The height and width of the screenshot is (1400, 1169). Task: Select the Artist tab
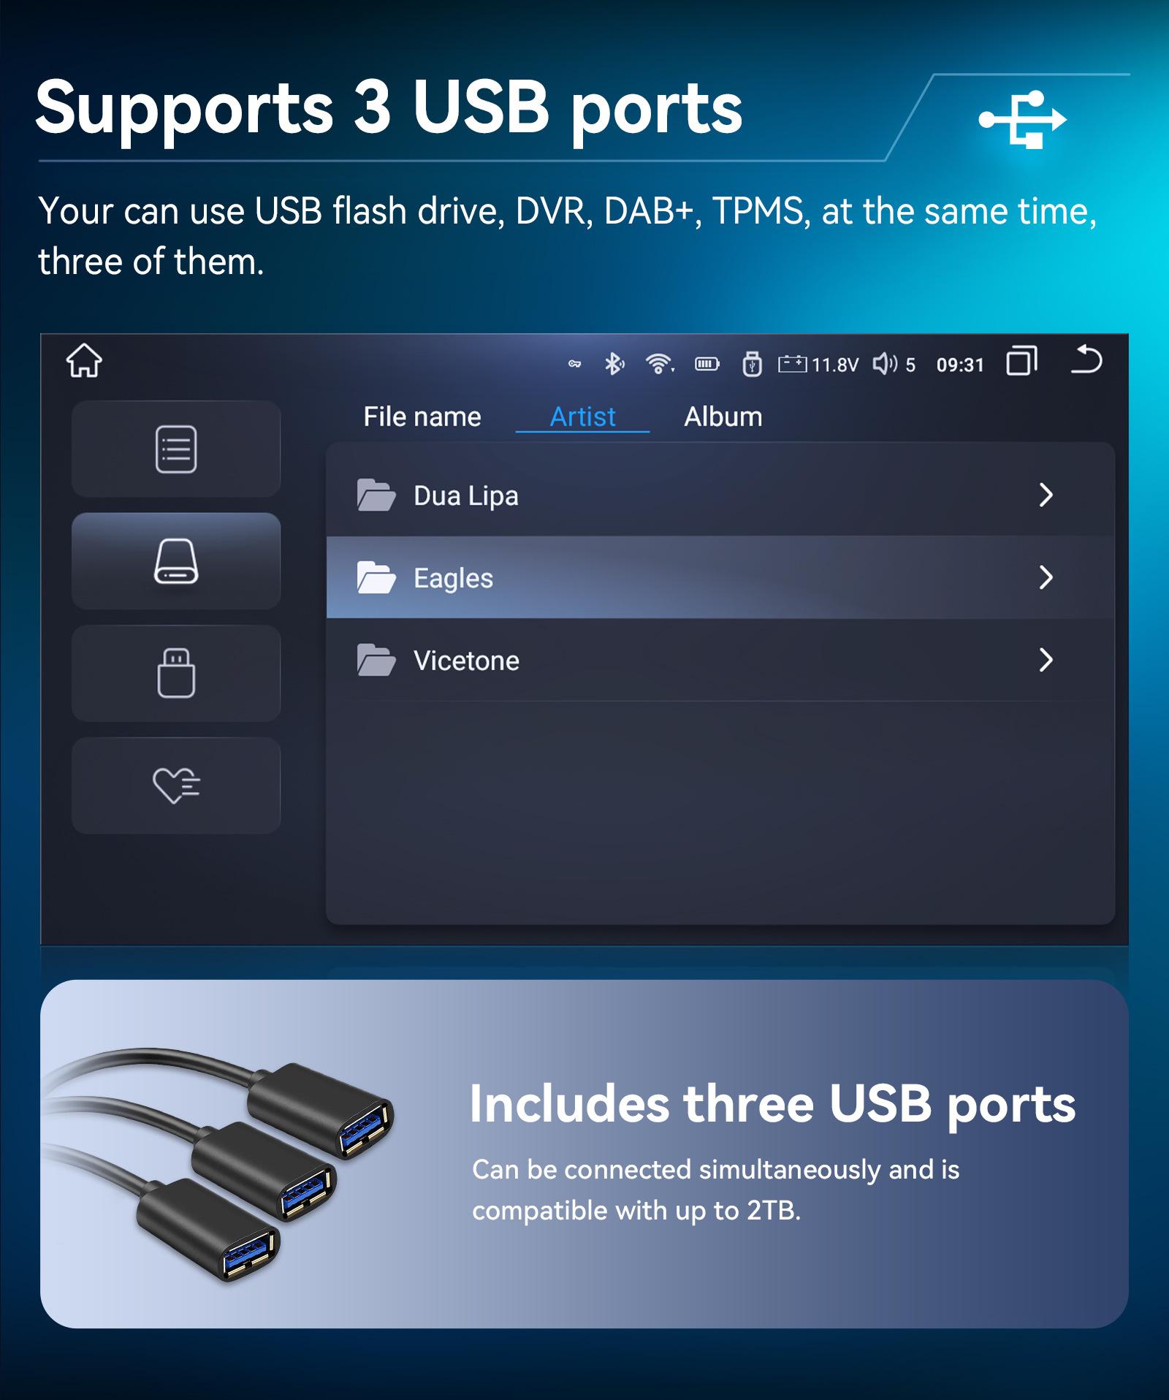582,416
